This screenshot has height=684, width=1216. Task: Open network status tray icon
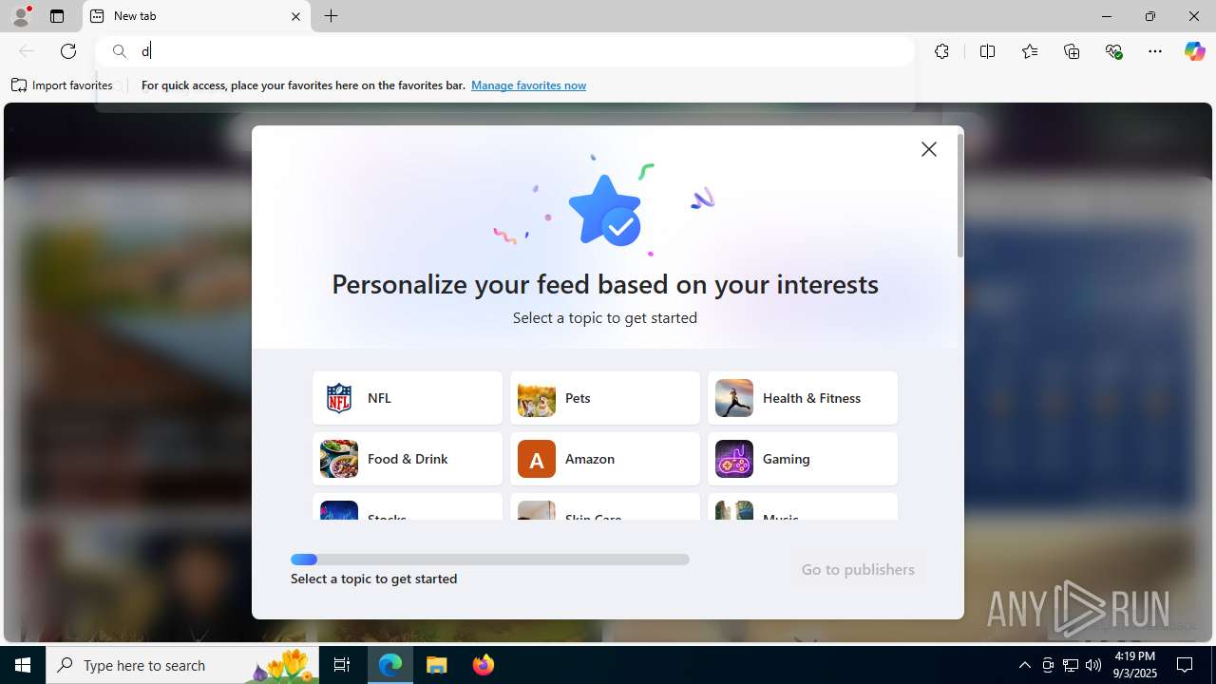(1071, 665)
